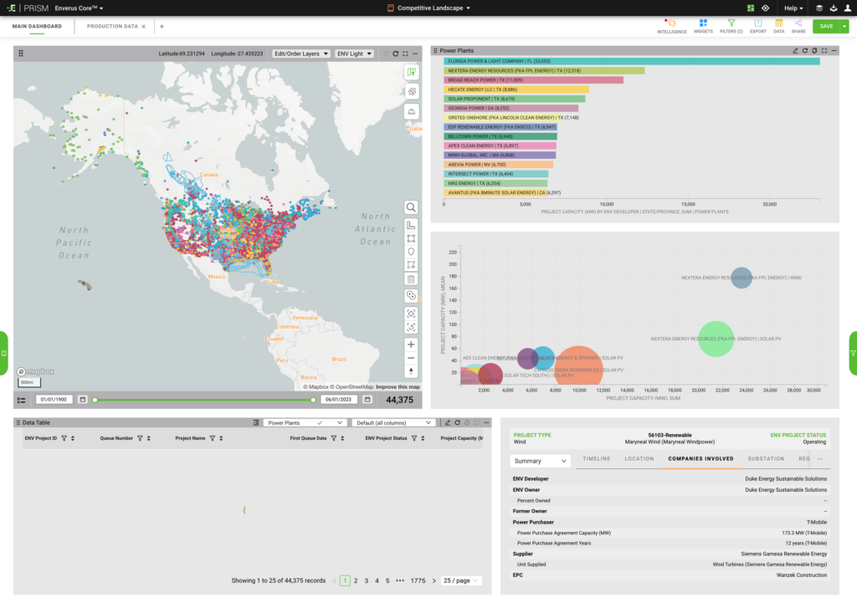Toggle fullscreen view for the map panel
This screenshot has width=857, height=608.
tap(405, 53)
